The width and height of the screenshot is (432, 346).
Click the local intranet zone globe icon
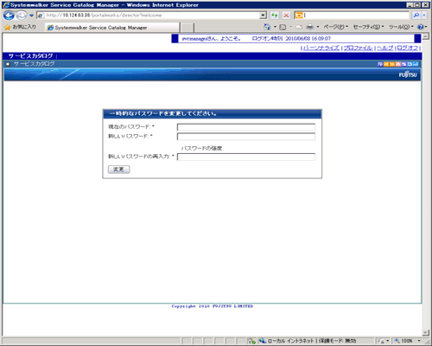click(262, 341)
